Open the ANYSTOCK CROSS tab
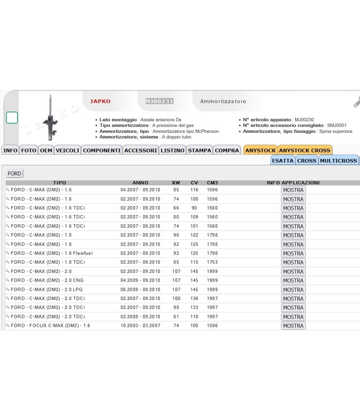The height and width of the screenshot is (420, 360). pos(305,150)
